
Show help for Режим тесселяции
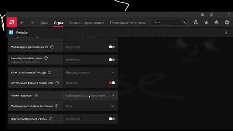click(36, 95)
